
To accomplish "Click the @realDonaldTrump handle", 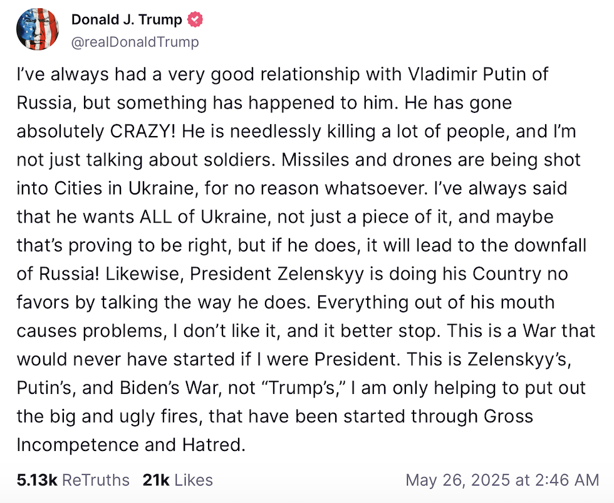I will click(x=135, y=42).
